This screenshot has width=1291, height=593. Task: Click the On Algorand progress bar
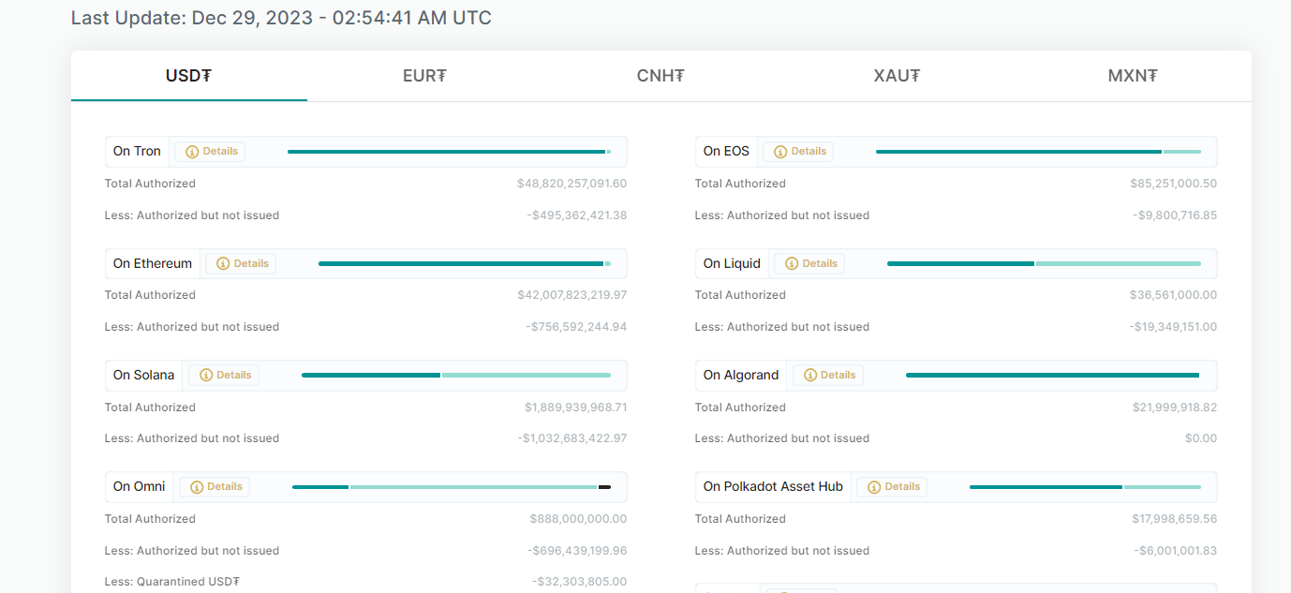coord(1053,376)
